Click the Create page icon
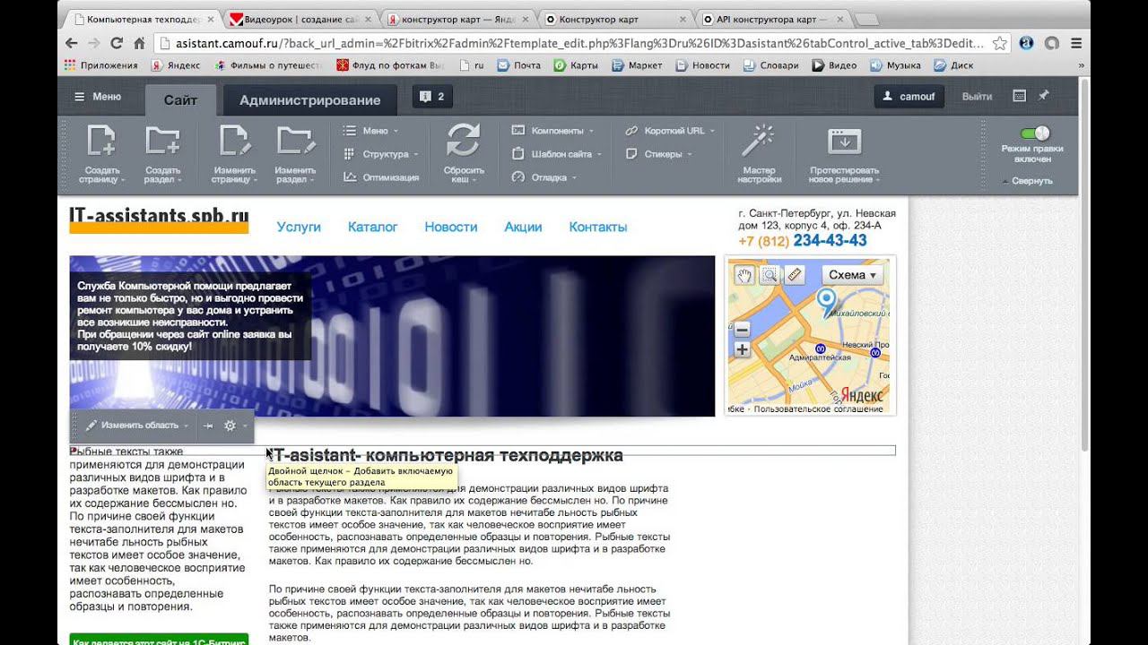 (x=101, y=141)
